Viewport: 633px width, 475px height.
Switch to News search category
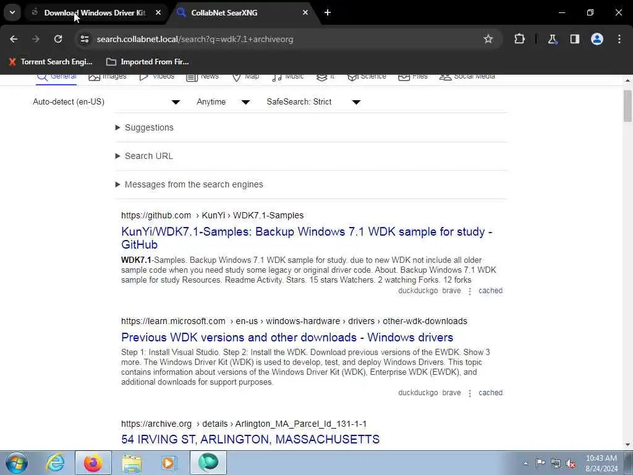click(x=203, y=77)
